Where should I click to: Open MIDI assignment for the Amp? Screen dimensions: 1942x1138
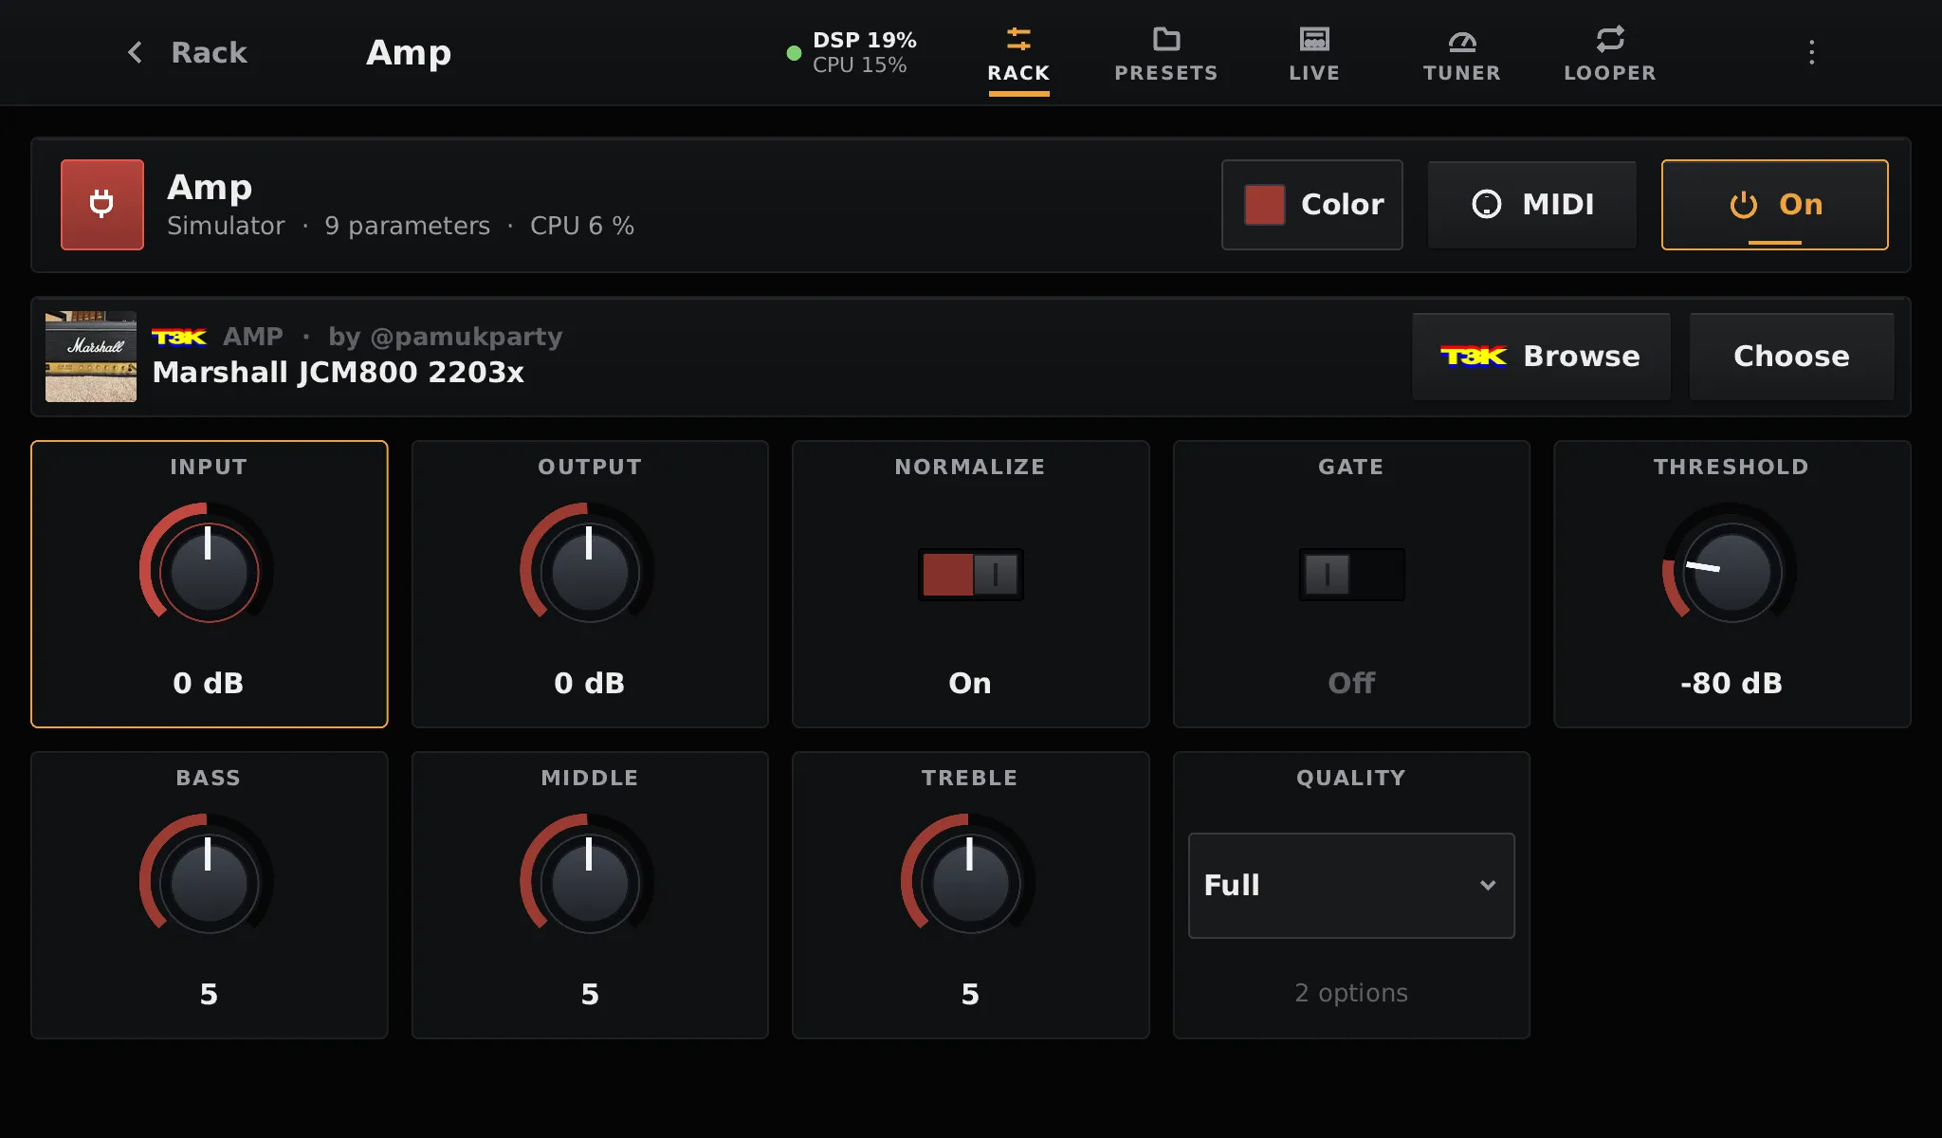pyautogui.click(x=1532, y=205)
